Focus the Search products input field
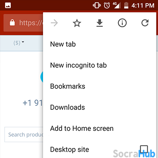Image resolution: width=158 pixels, height=158 pixels. 24,135
